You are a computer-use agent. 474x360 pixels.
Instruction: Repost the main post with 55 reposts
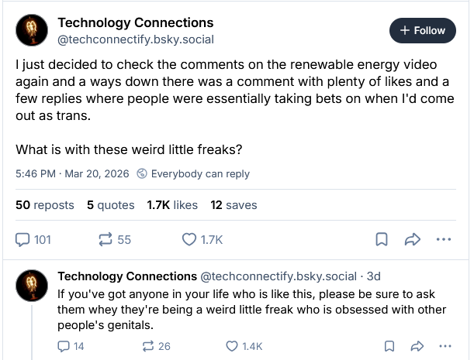click(x=106, y=240)
